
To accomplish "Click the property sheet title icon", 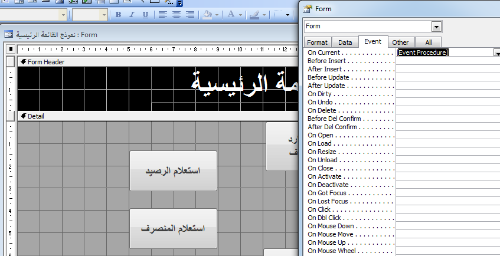I will tap(308, 9).
